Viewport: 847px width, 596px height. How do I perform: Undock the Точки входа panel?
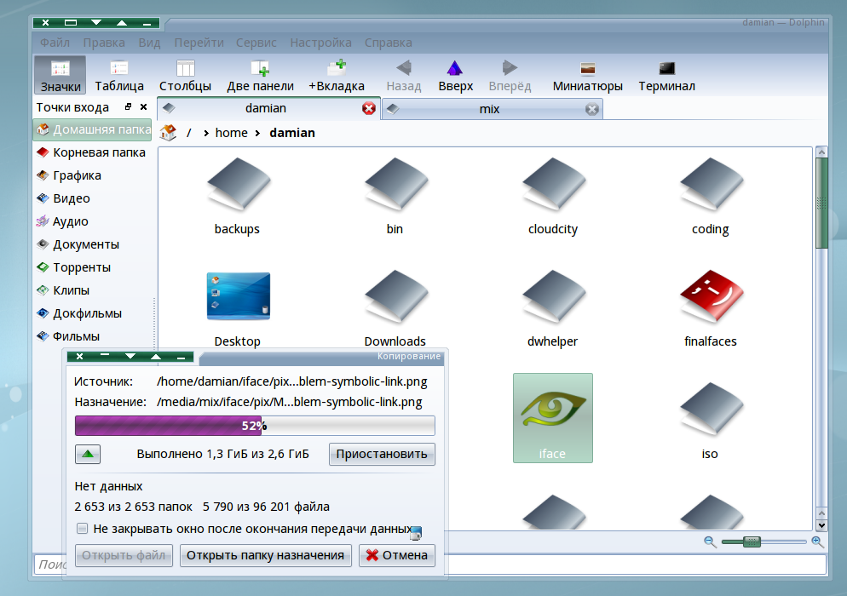point(129,107)
